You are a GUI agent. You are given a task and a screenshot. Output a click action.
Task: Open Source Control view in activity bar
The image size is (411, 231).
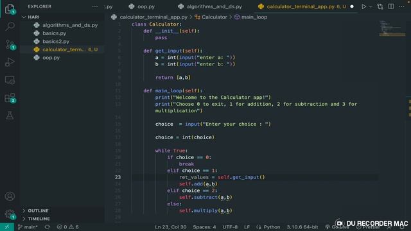[10, 44]
